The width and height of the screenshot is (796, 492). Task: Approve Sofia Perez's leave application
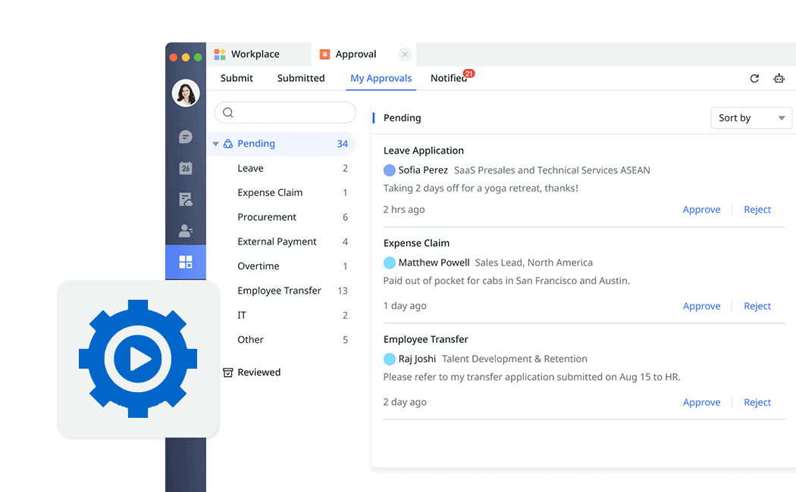(x=701, y=210)
